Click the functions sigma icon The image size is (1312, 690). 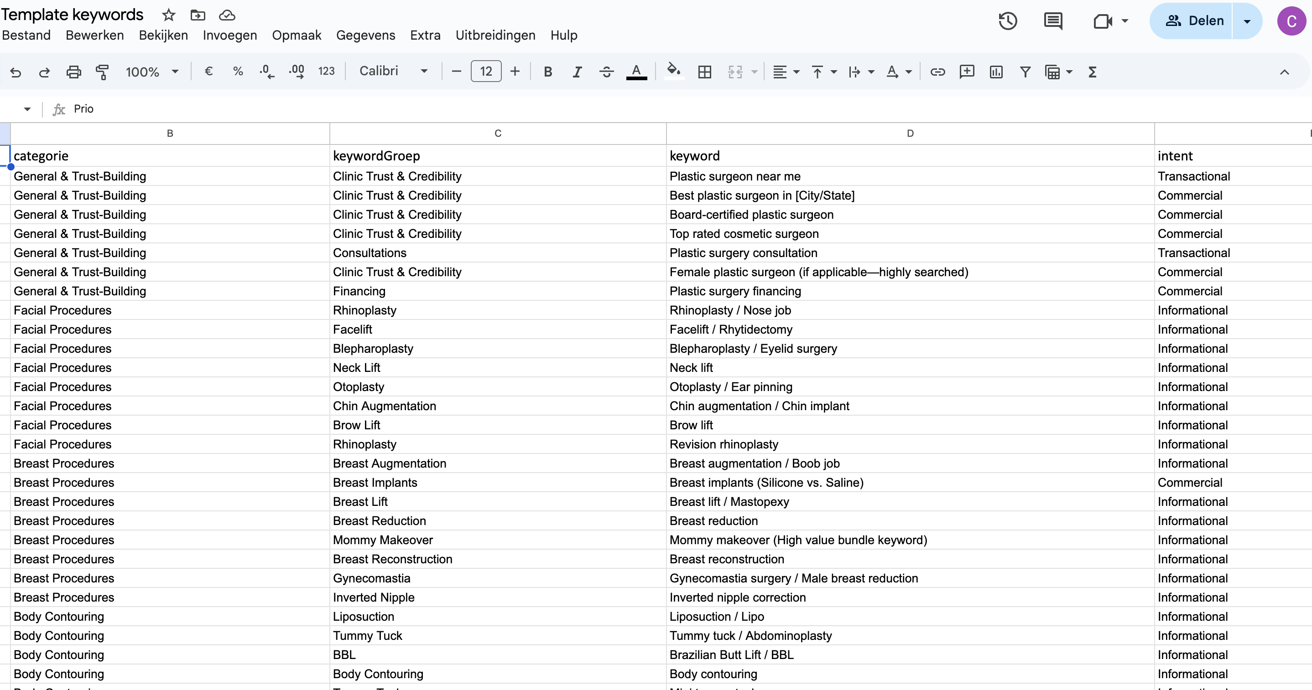coord(1092,72)
